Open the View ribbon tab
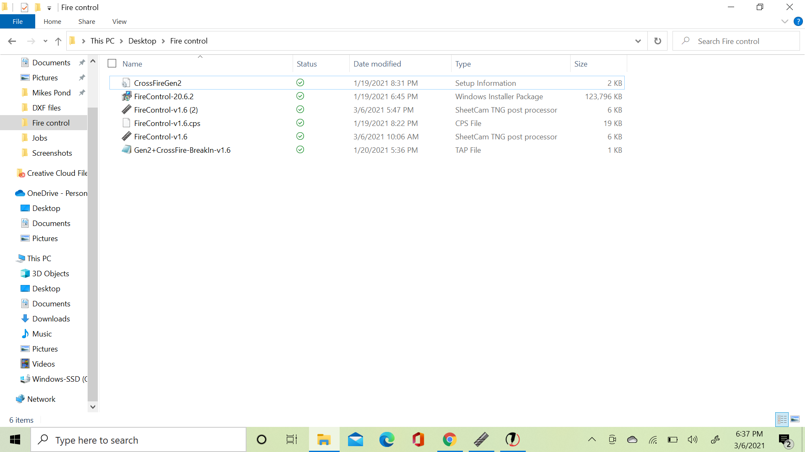805x452 pixels. tap(119, 21)
